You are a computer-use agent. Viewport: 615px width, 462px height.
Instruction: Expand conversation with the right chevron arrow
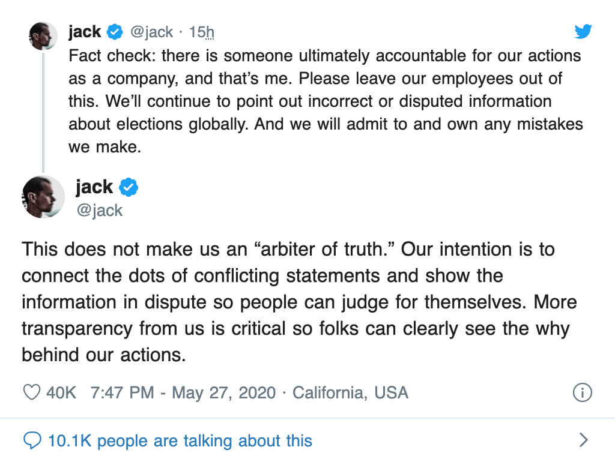(584, 440)
